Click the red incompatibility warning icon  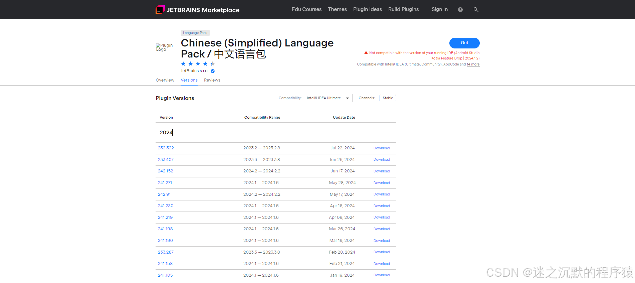(366, 53)
